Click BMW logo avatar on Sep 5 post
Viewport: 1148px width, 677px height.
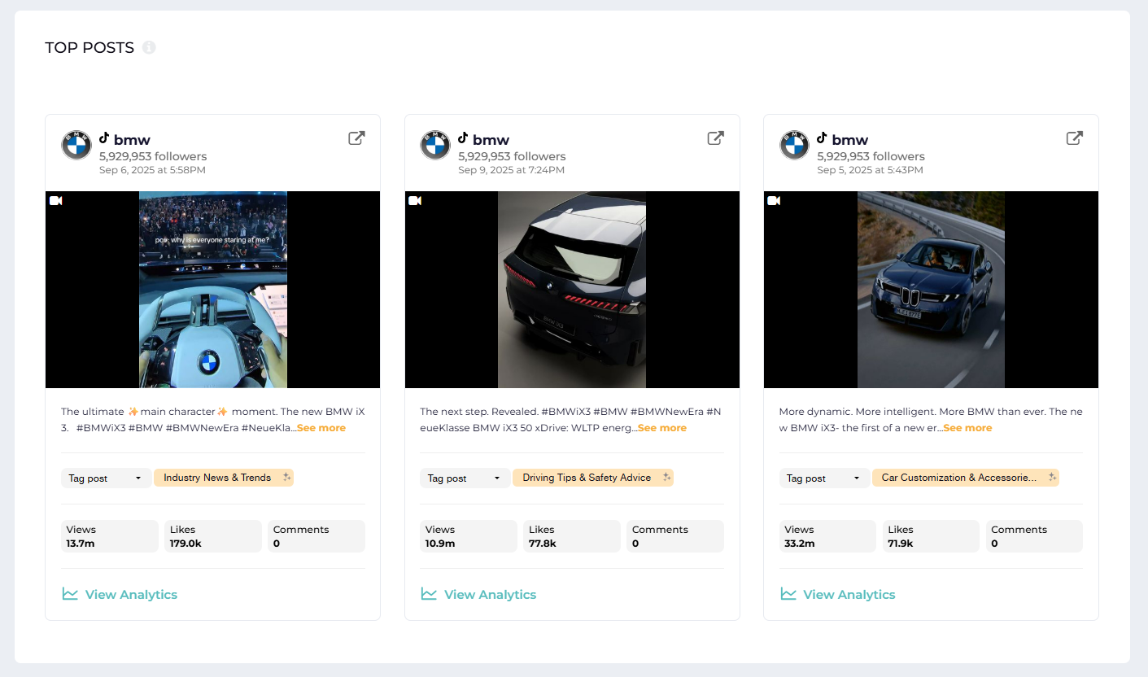(795, 146)
